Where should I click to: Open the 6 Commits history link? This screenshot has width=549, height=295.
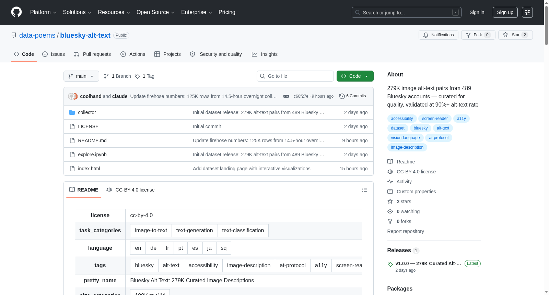point(352,96)
